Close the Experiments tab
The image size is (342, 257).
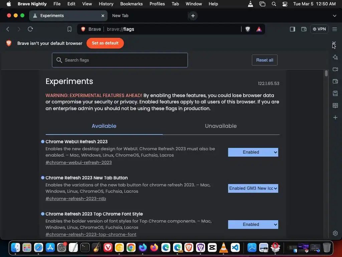103,16
